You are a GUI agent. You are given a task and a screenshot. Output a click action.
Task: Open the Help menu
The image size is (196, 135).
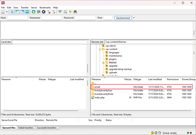pyautogui.click(x=55, y=8)
